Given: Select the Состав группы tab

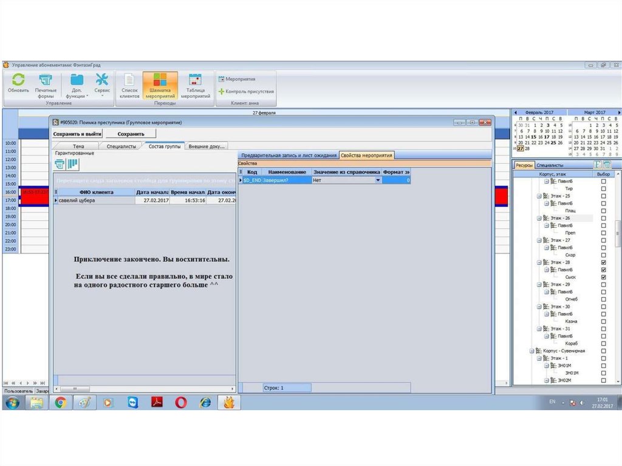Looking at the screenshot, I should coord(164,146).
